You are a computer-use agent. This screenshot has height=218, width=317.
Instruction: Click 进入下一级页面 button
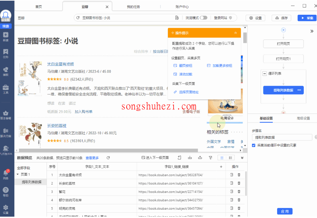click(x=155, y=158)
